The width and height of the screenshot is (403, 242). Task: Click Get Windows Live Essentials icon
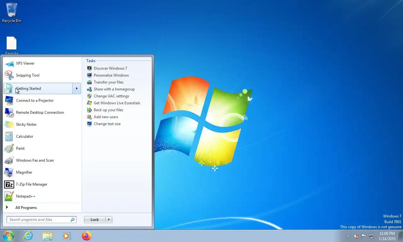pos(89,103)
